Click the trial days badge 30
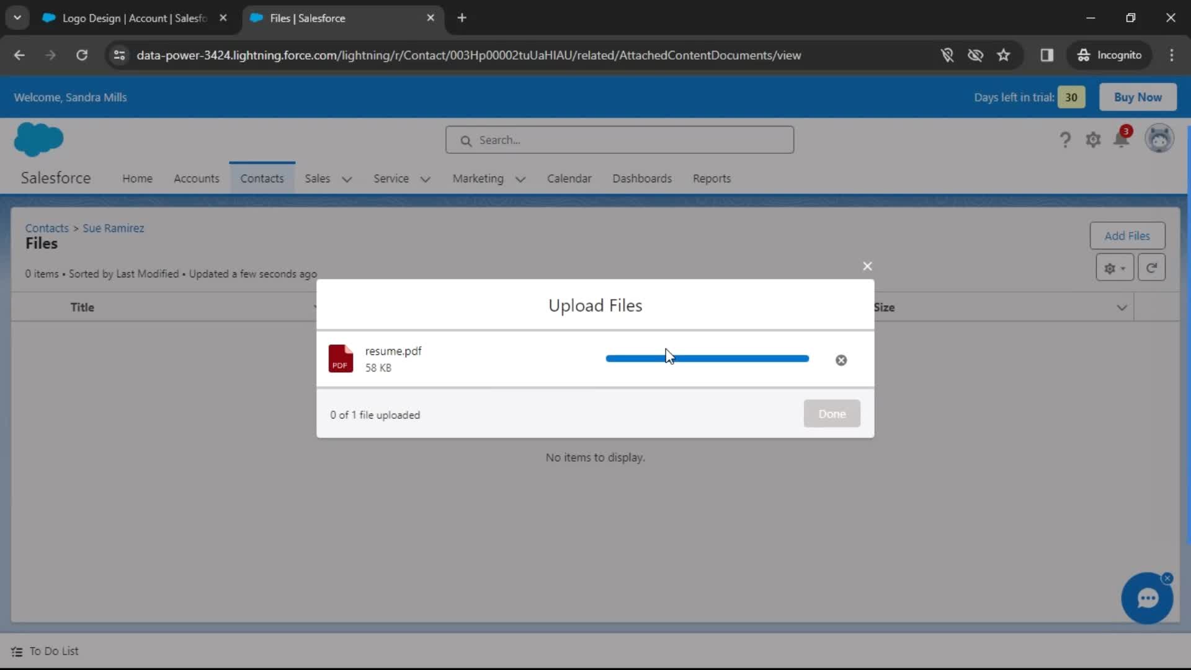 [1071, 97]
